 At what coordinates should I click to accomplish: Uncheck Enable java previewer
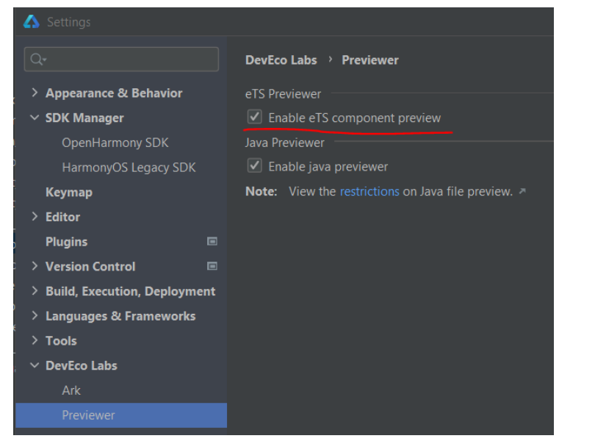click(x=255, y=166)
